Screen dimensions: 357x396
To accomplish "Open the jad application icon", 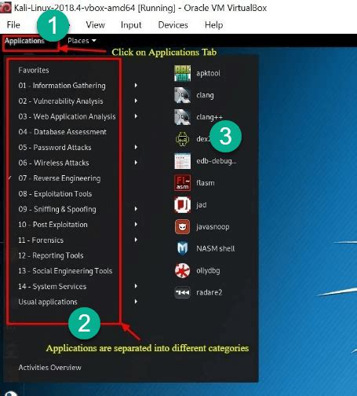I will click(182, 204).
